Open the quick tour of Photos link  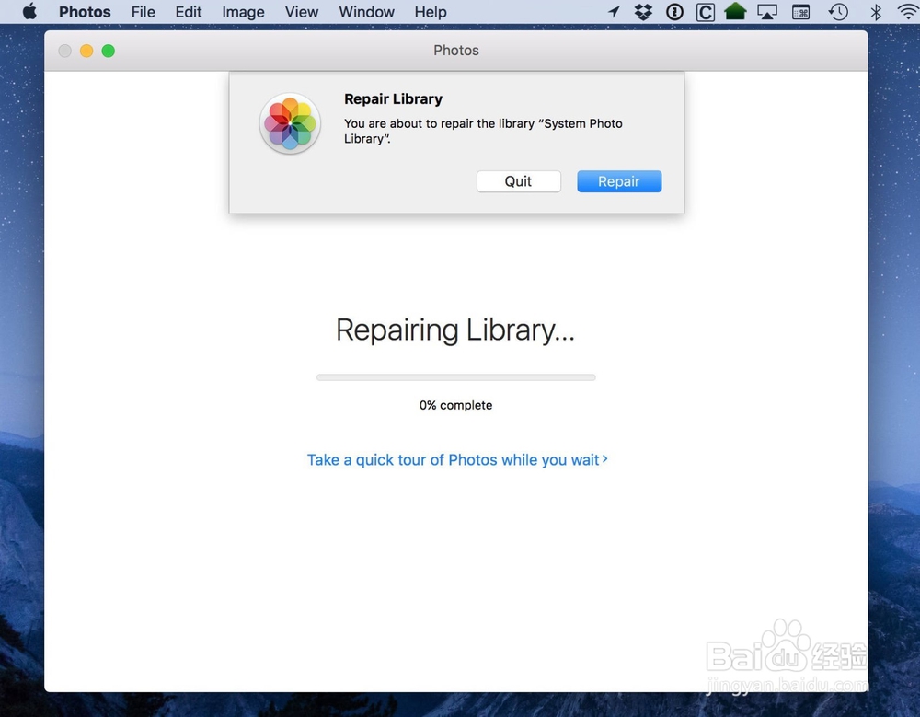click(457, 460)
